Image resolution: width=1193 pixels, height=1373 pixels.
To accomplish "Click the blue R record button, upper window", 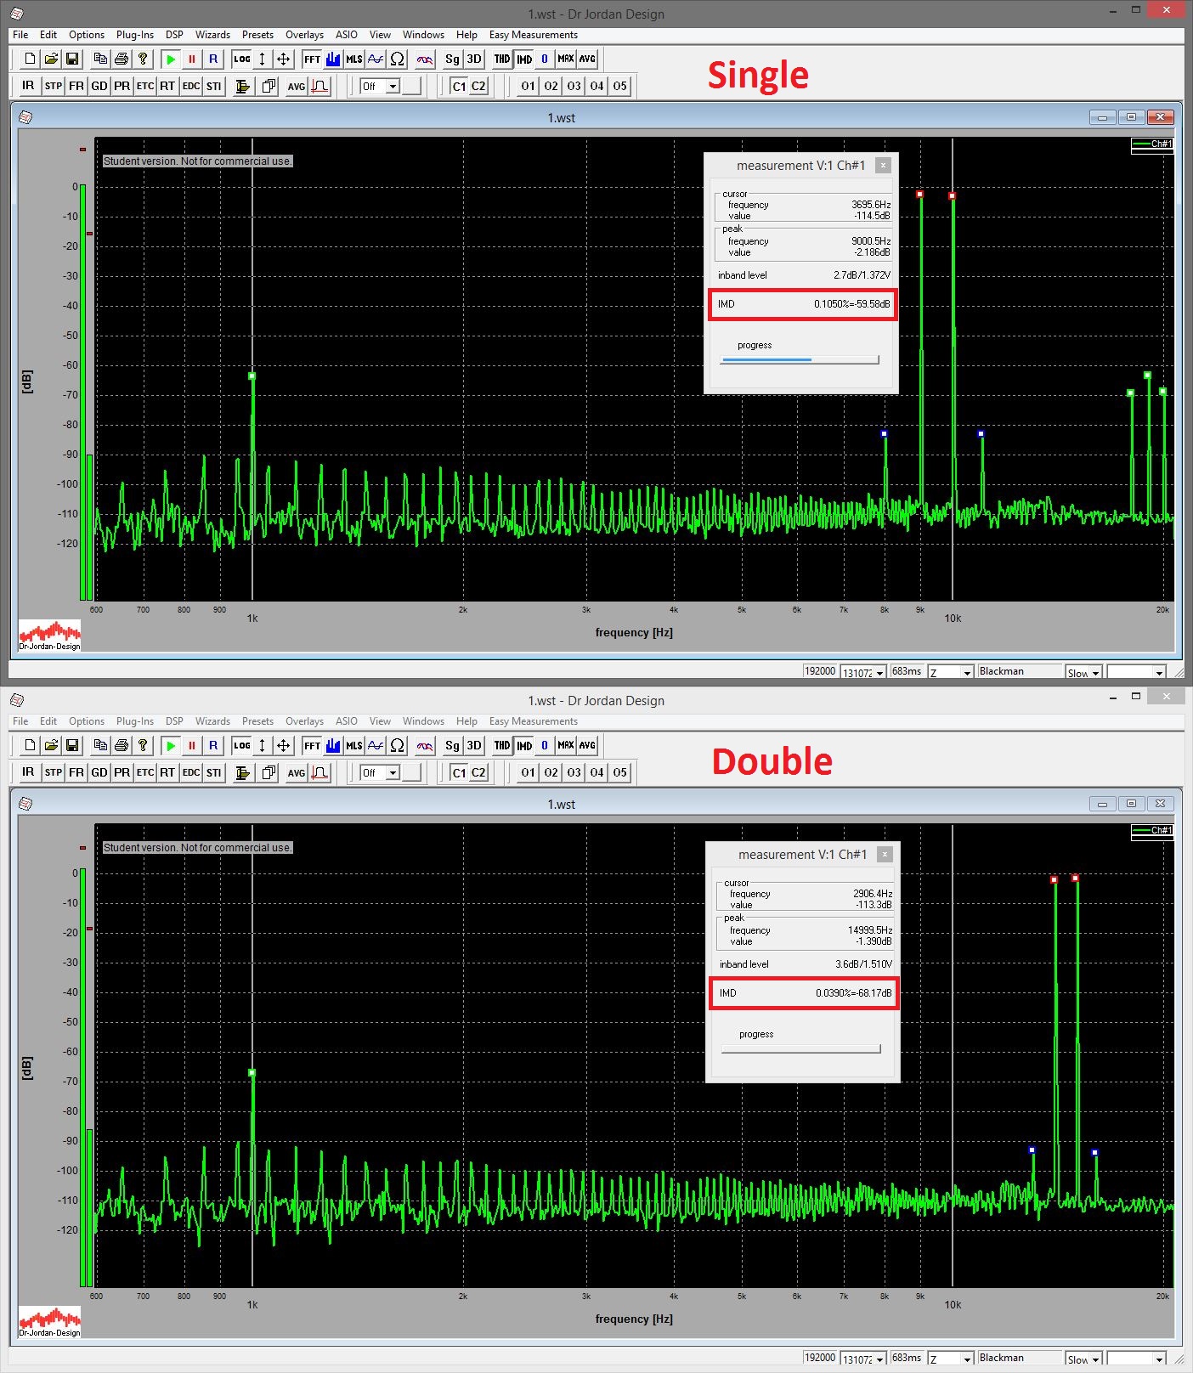I will (213, 59).
